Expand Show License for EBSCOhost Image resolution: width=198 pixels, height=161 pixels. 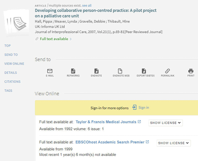[x=174, y=143]
